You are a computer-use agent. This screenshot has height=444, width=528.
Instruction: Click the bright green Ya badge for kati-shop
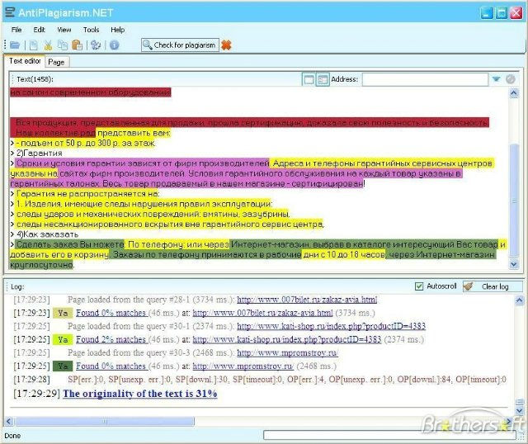pos(63,340)
